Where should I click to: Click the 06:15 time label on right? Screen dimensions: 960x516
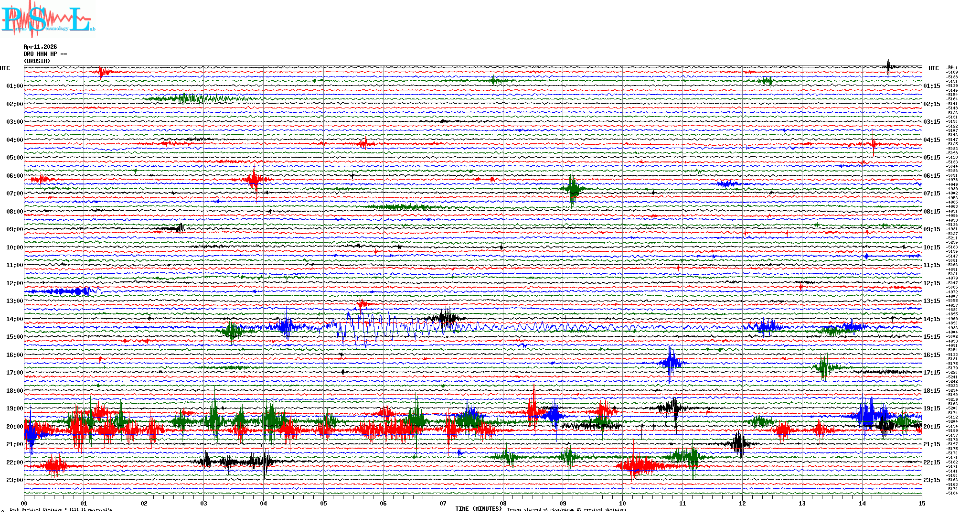coord(931,176)
